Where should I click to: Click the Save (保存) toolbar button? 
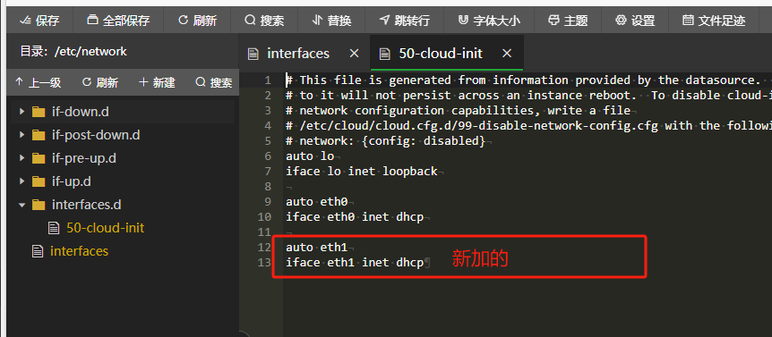[x=39, y=21]
